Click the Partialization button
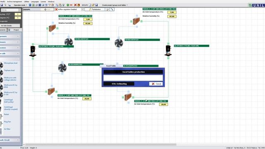The height and width of the screenshot is (149, 265). (x=95, y=10)
